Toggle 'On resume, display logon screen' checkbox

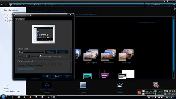tap(38, 56)
